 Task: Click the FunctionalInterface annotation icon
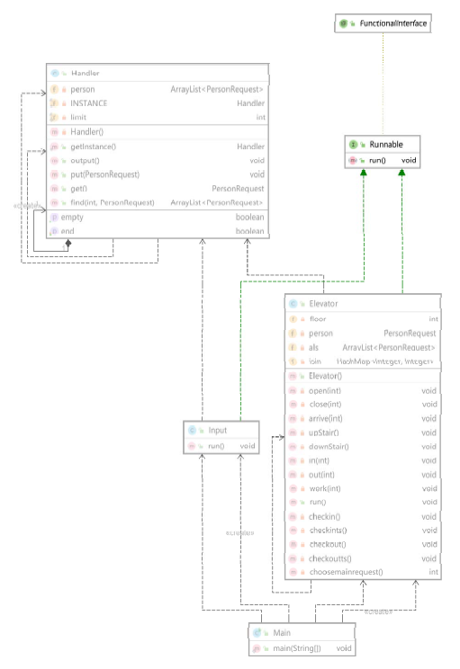click(343, 23)
